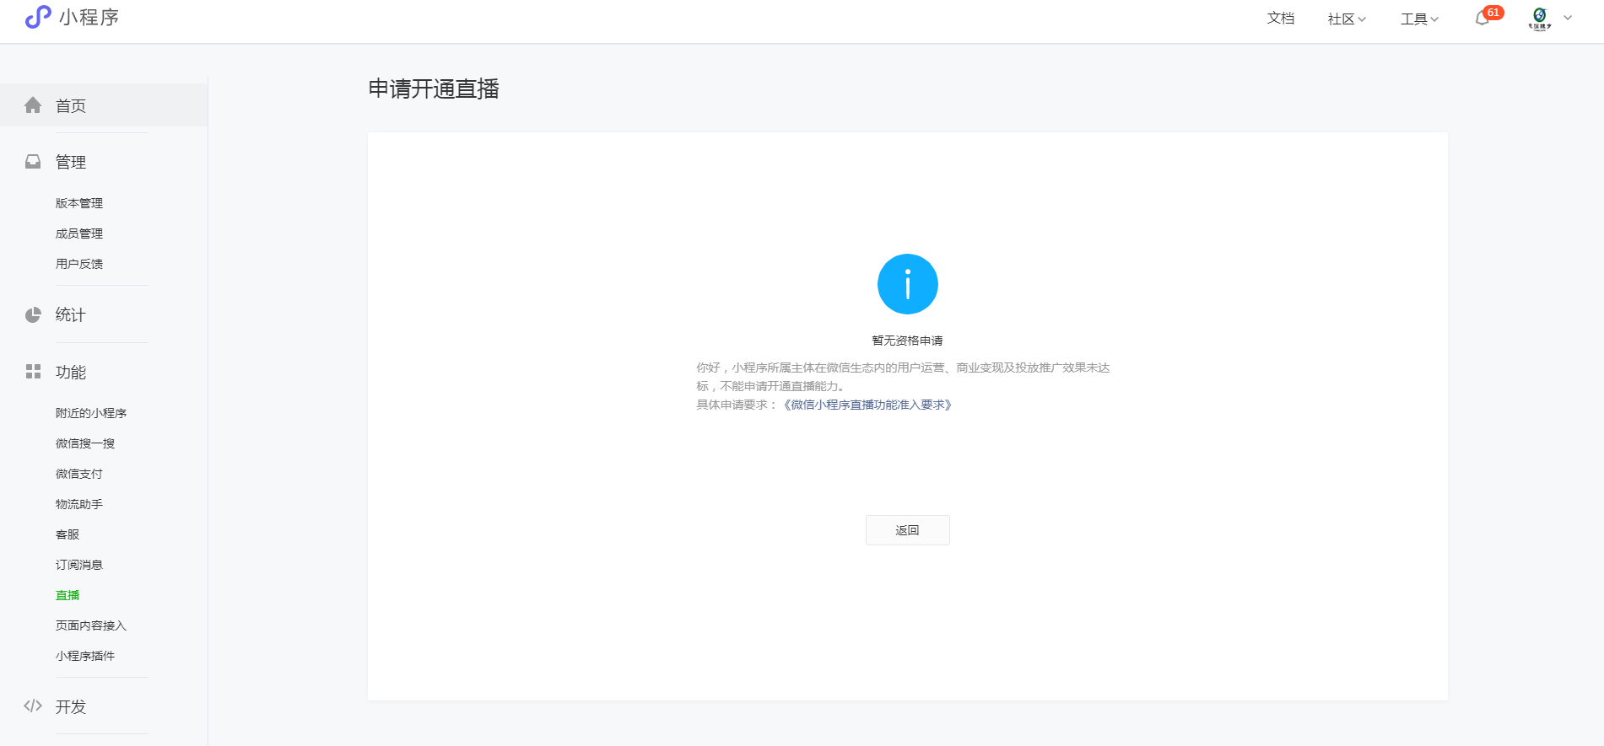Click the 暂无资格申请 message text
Image resolution: width=1604 pixels, height=746 pixels.
click(908, 341)
